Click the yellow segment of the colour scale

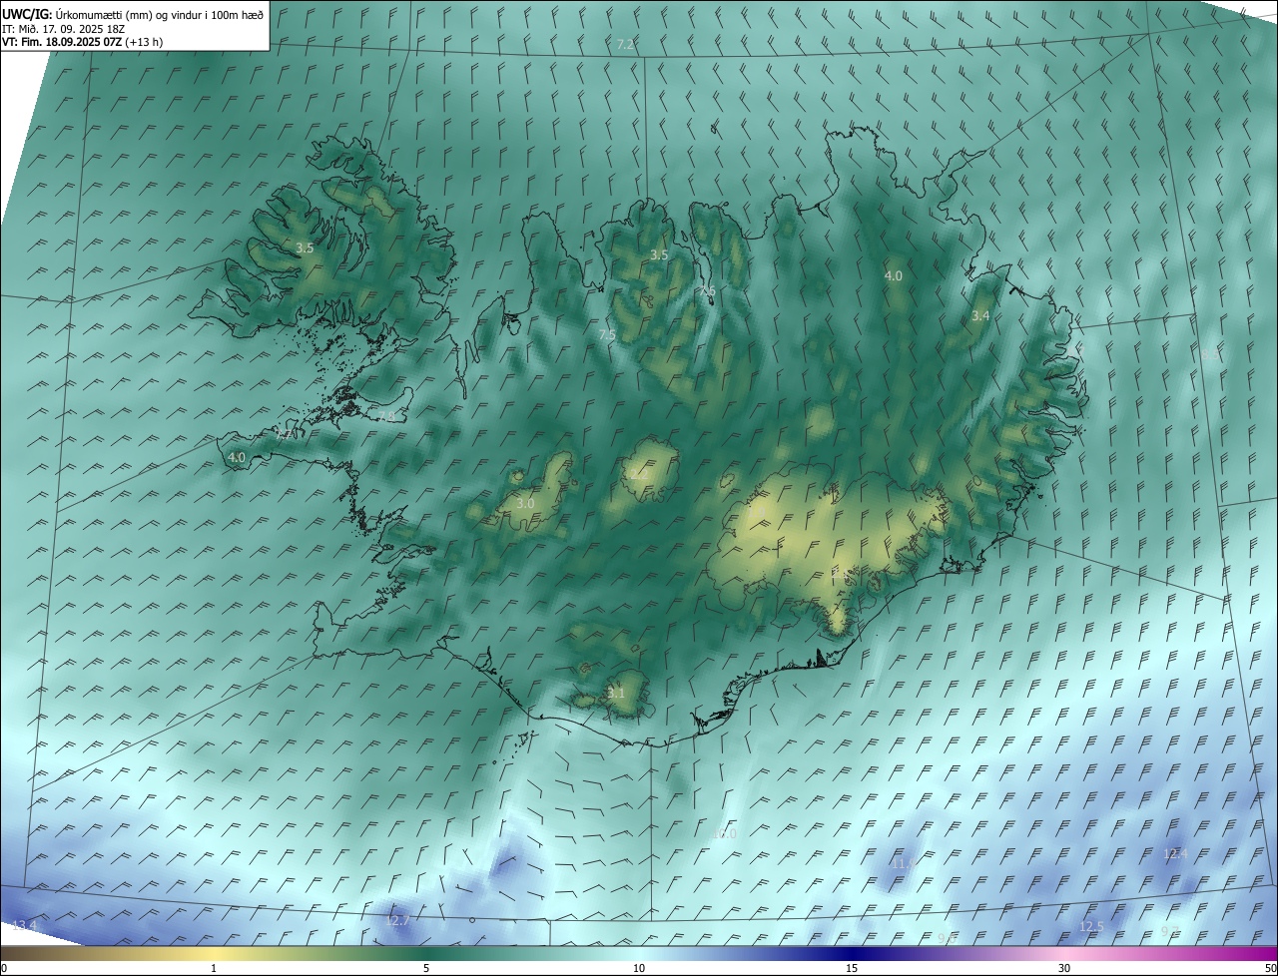214,953
